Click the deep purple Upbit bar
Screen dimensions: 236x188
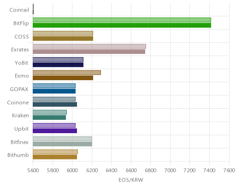click(55, 131)
